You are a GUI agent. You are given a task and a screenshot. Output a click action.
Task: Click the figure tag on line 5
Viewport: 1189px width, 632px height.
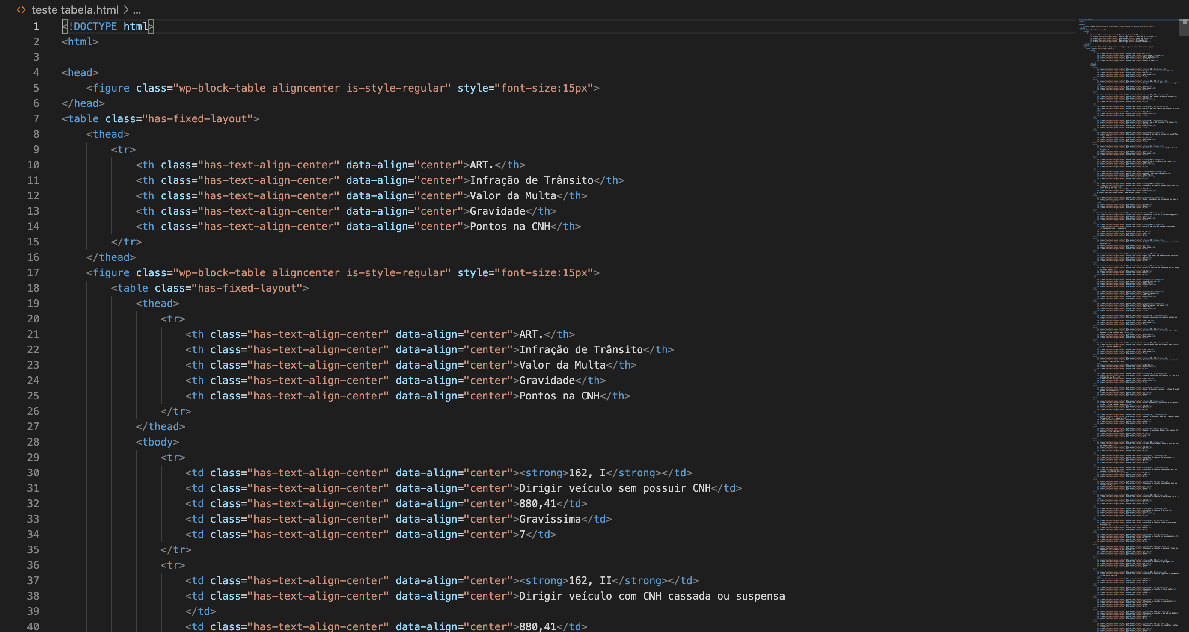coord(343,88)
